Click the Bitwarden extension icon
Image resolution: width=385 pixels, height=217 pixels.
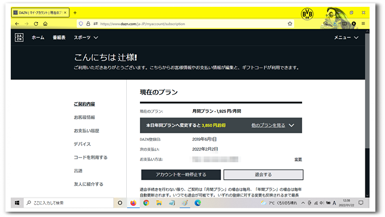coord(353,24)
